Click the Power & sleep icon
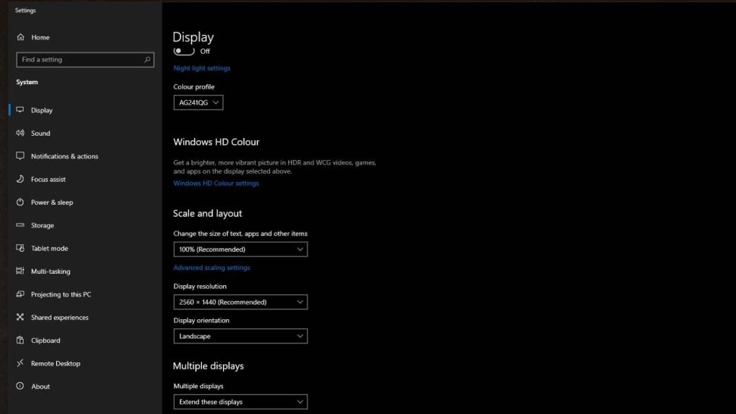Image resolution: width=736 pixels, height=414 pixels. pos(20,202)
